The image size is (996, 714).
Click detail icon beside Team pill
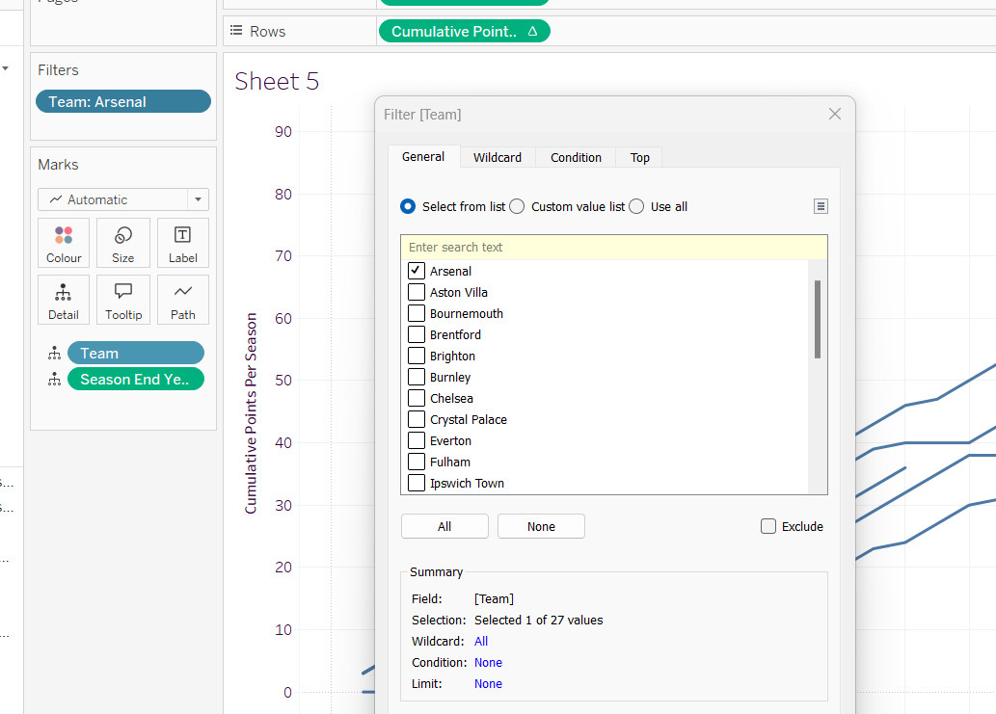tap(55, 354)
